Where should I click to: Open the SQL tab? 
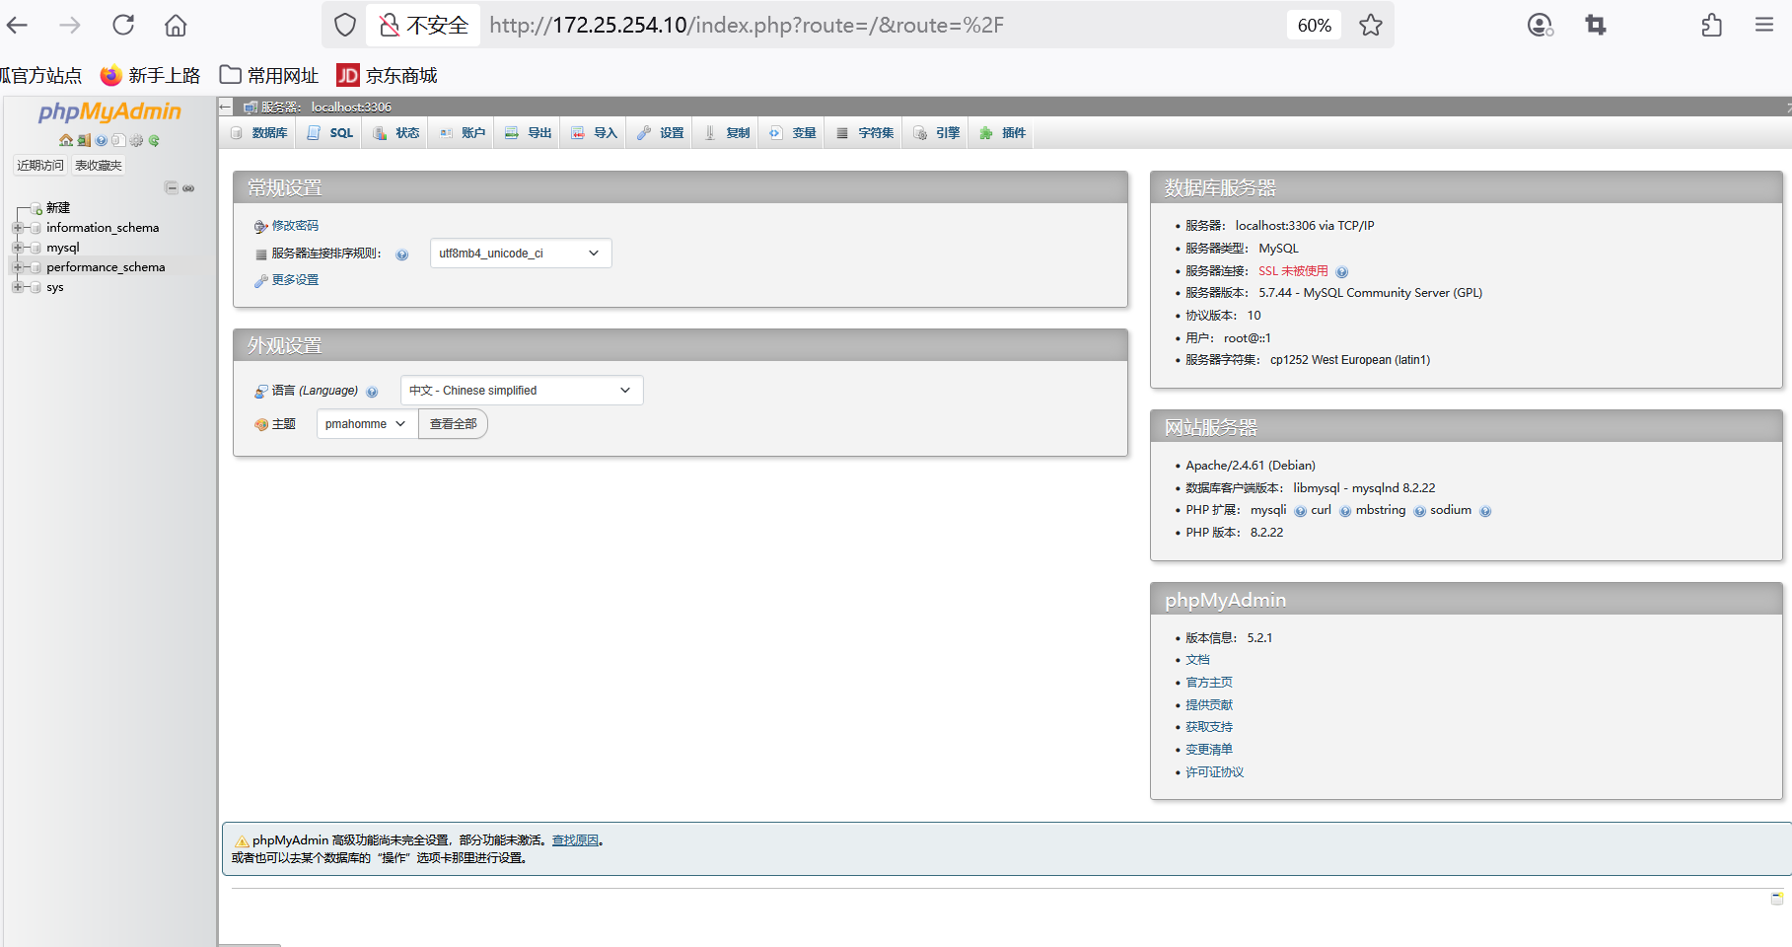(x=330, y=133)
